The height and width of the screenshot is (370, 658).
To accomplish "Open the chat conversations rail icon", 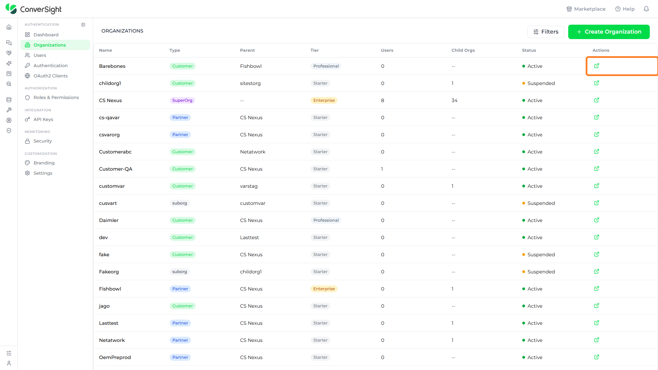I will [9, 43].
